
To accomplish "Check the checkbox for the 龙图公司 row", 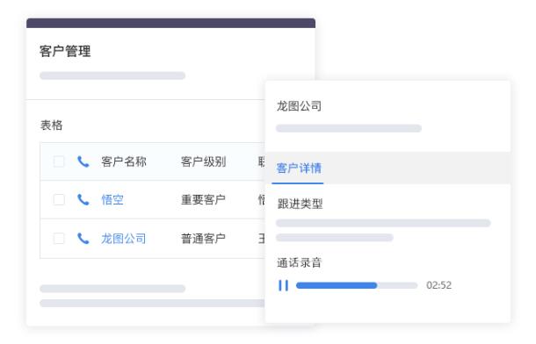I will (x=59, y=238).
